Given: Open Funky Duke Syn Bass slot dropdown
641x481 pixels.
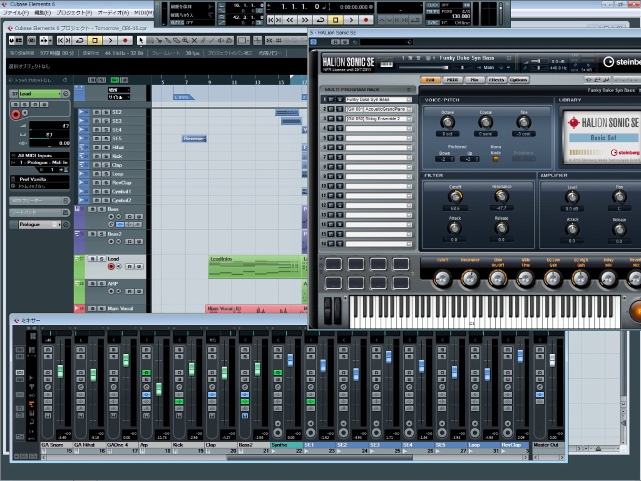Looking at the screenshot, I should pos(409,100).
